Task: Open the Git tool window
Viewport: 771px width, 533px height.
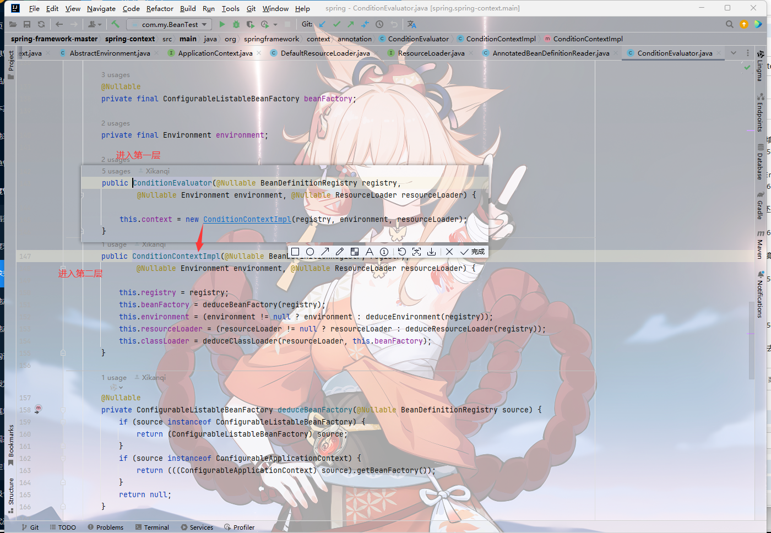Action: tap(30, 527)
